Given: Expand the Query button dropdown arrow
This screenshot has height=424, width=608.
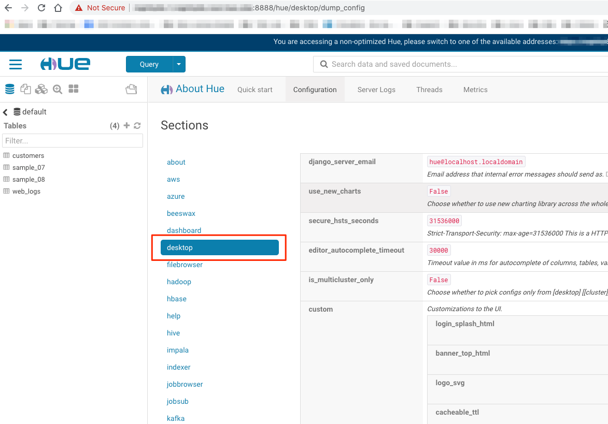Looking at the screenshot, I should (179, 64).
